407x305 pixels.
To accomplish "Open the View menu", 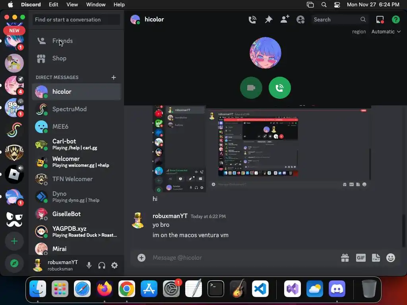I will click(72, 4).
